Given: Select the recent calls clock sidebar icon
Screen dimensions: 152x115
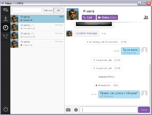Looking at the screenshot, I should 5,28.
